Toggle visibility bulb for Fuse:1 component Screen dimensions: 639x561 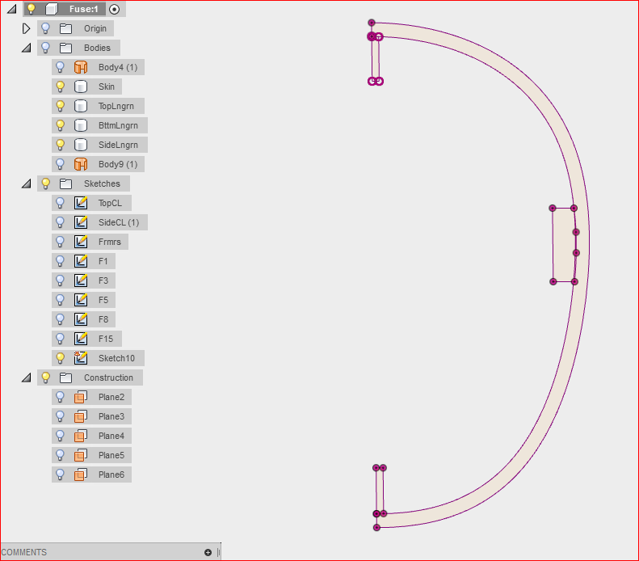[31, 9]
